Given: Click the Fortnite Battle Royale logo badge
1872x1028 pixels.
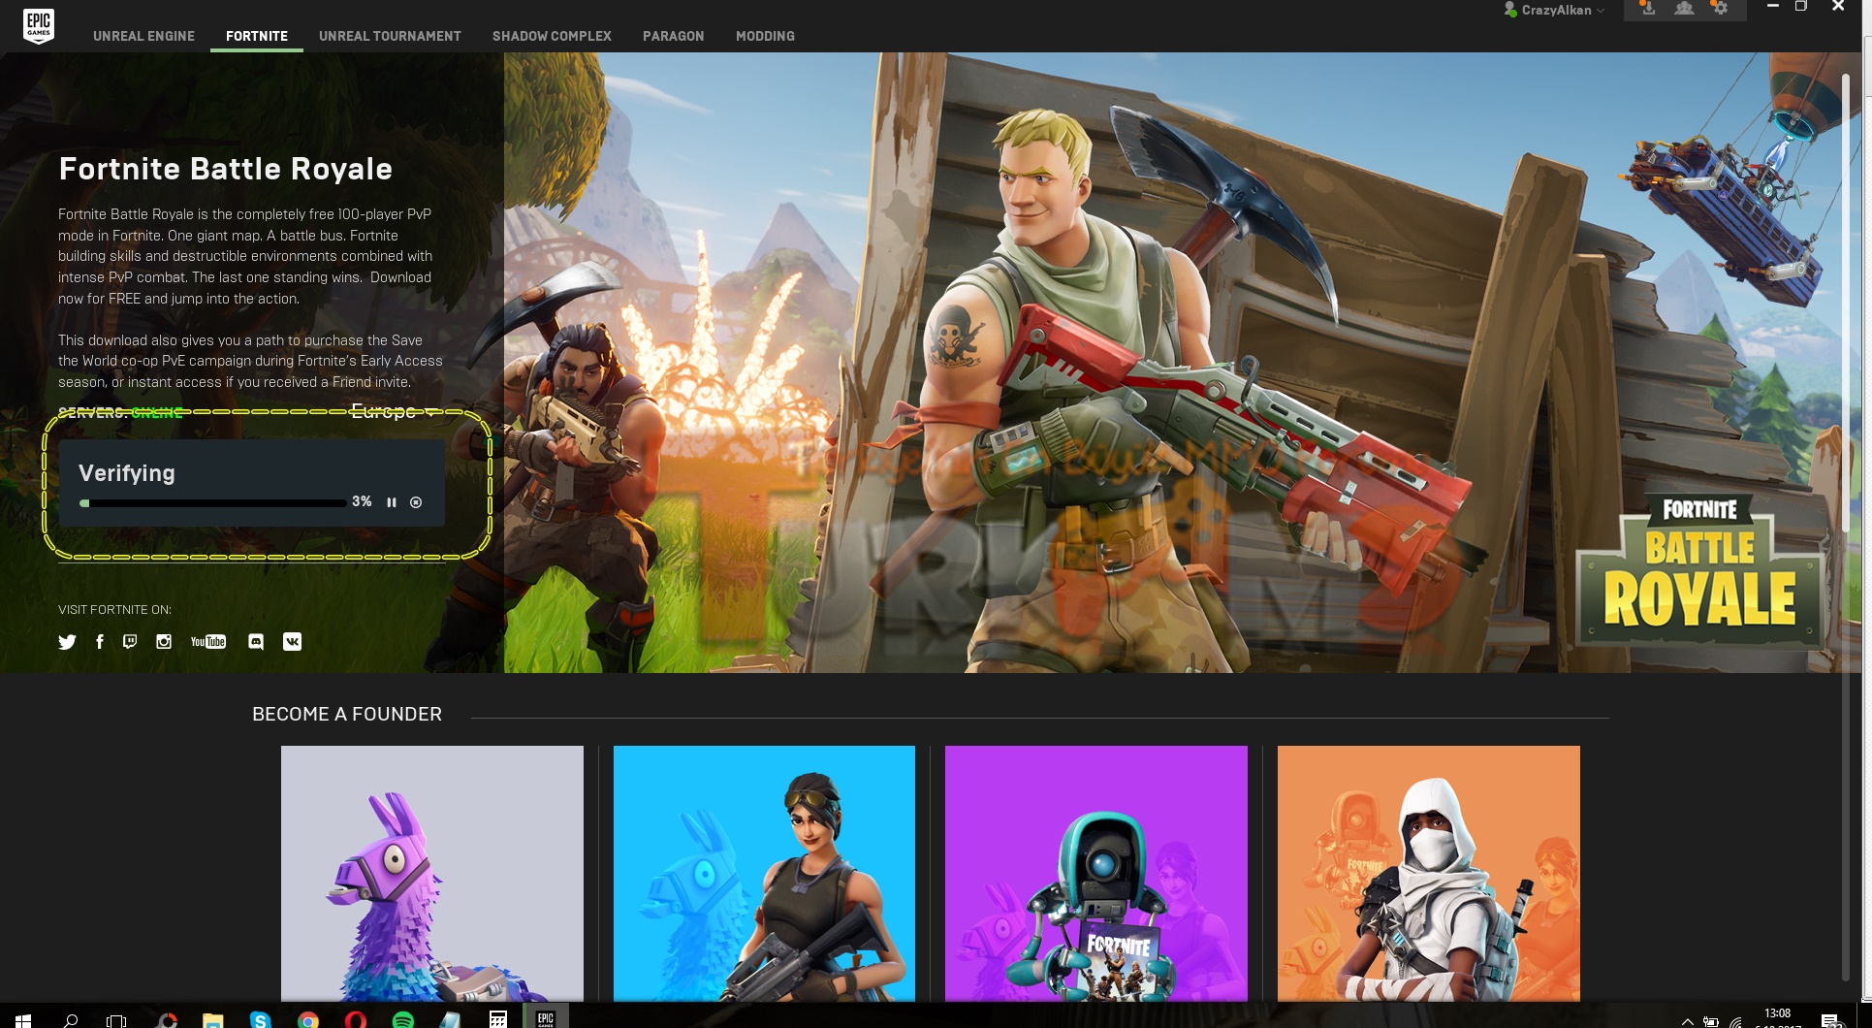Looking at the screenshot, I should [1700, 570].
